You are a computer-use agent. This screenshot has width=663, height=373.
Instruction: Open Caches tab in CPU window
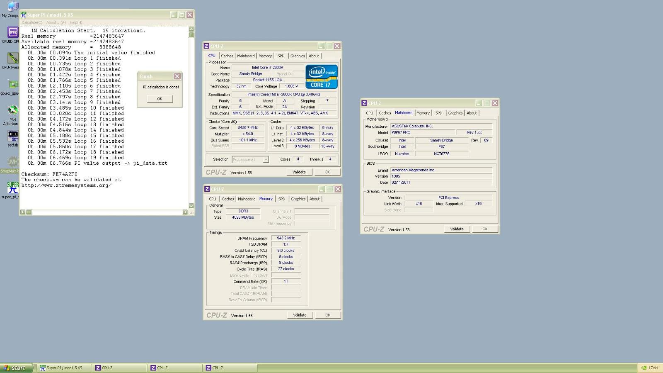click(x=227, y=56)
